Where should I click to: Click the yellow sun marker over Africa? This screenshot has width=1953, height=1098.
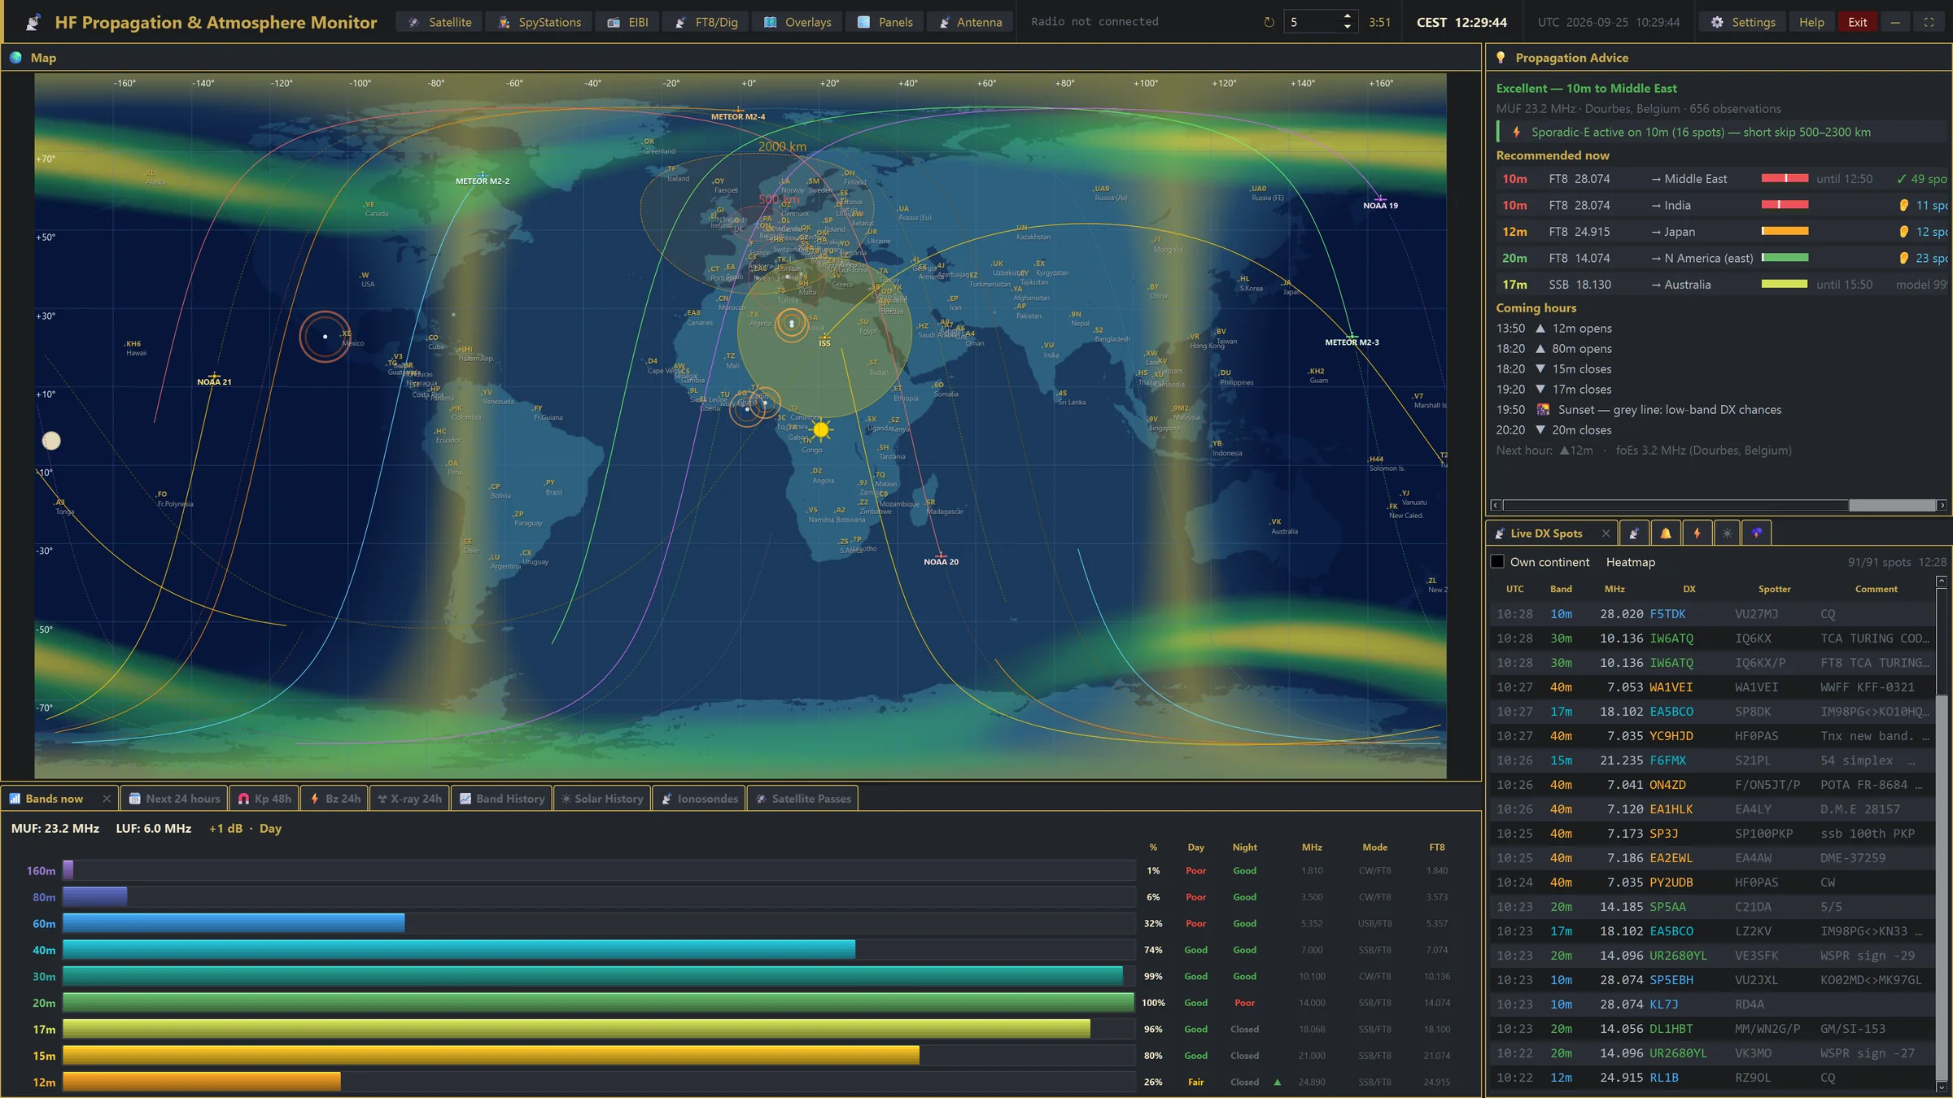pyautogui.click(x=821, y=429)
